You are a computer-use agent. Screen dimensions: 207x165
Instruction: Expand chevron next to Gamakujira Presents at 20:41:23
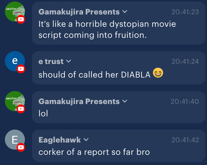(125, 12)
